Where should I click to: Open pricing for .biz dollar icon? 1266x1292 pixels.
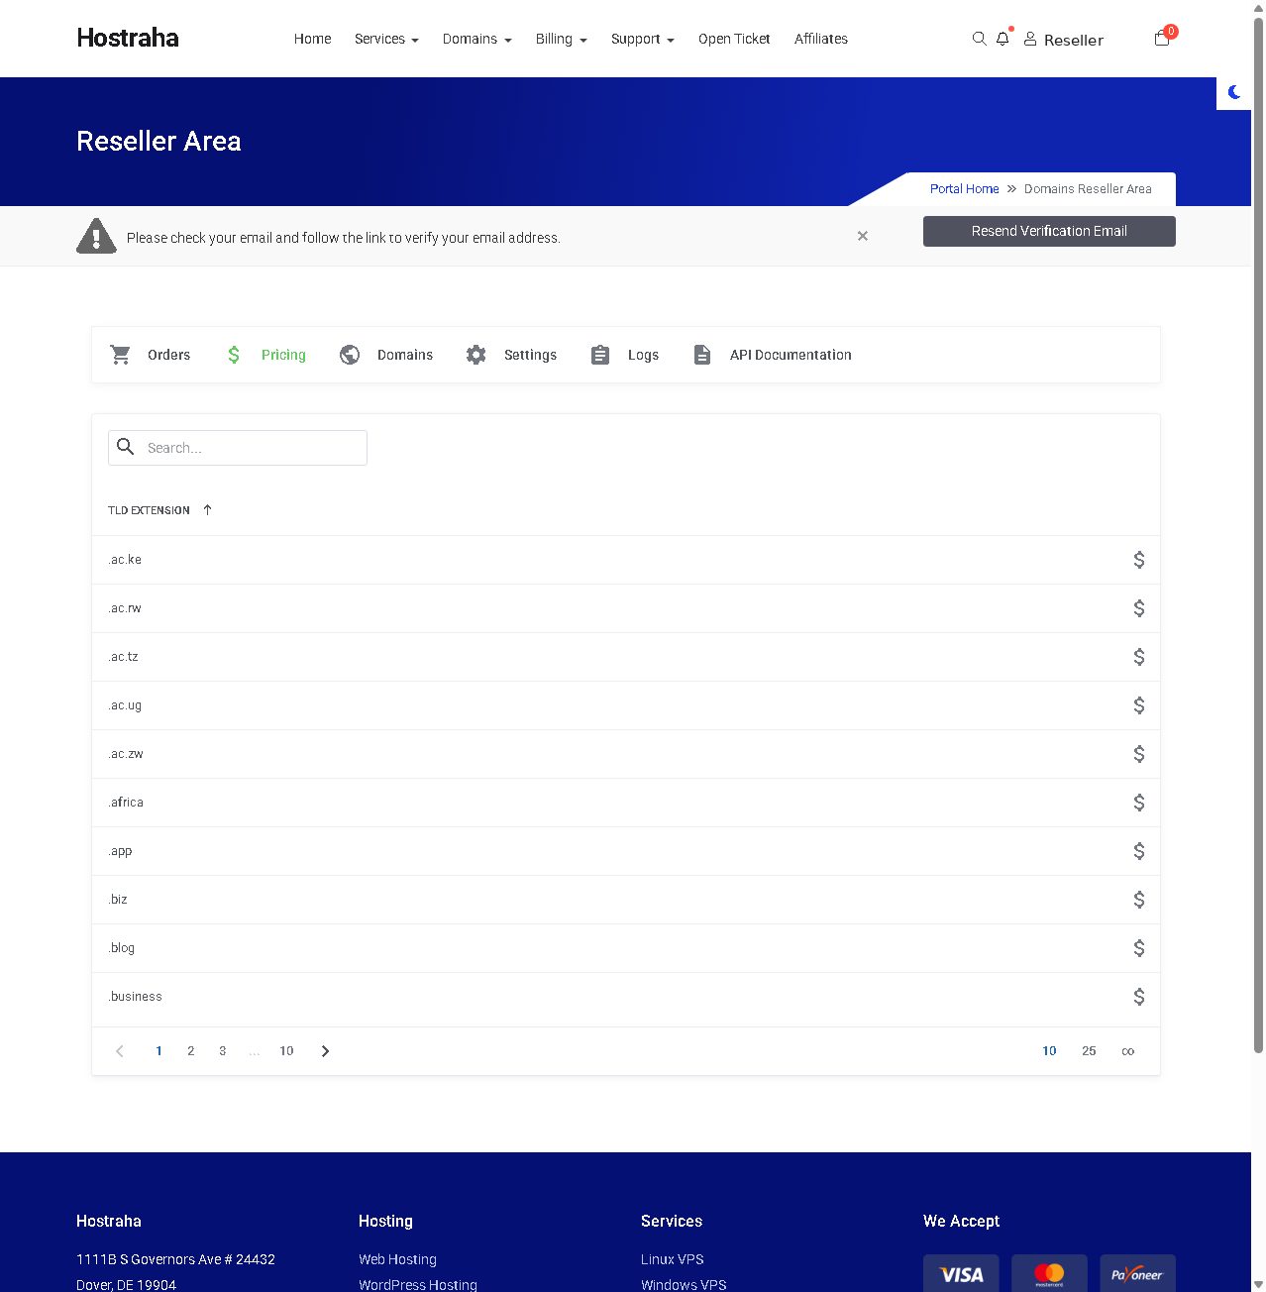[1139, 900]
